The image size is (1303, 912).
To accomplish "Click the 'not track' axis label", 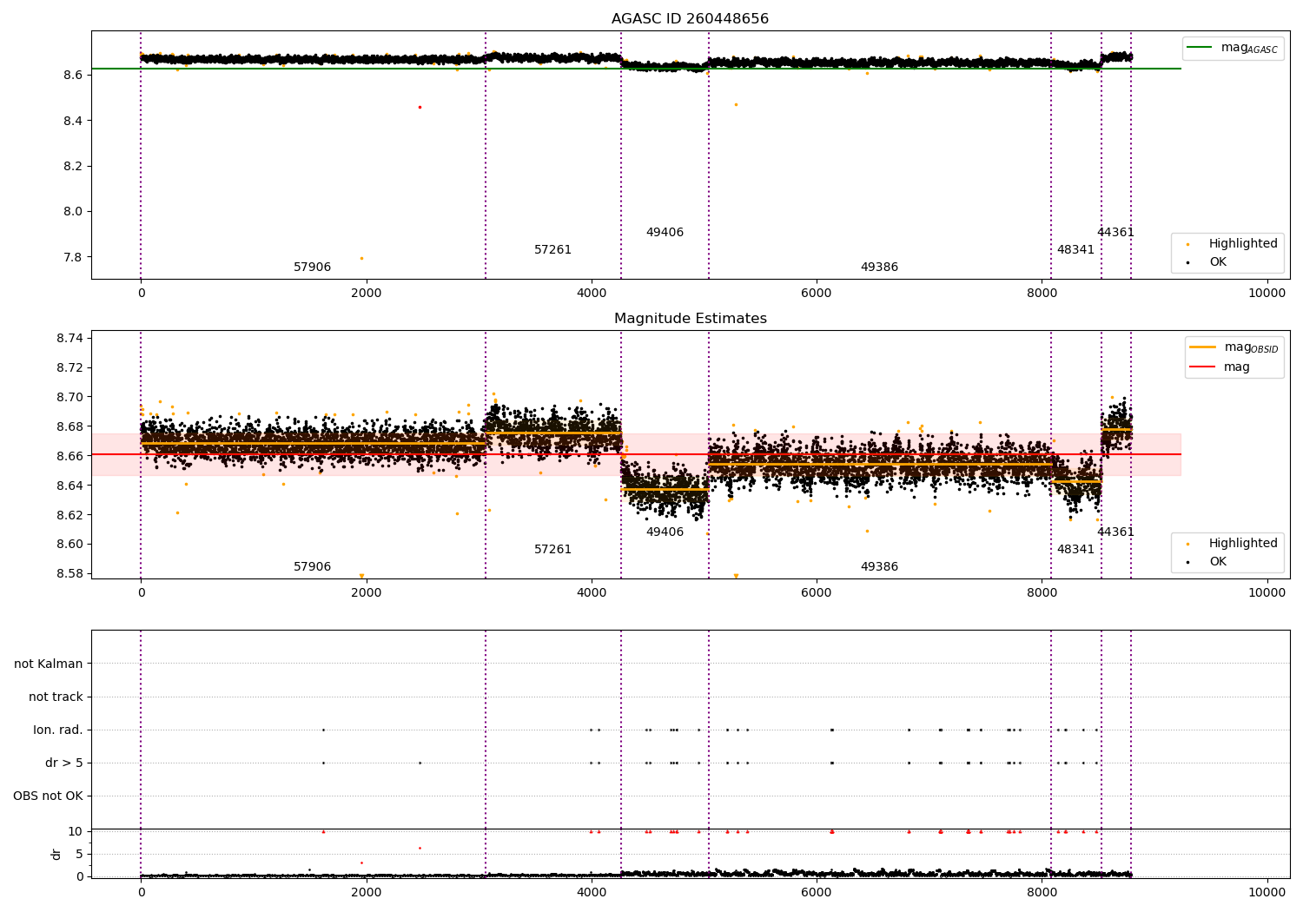I will pos(56,697).
